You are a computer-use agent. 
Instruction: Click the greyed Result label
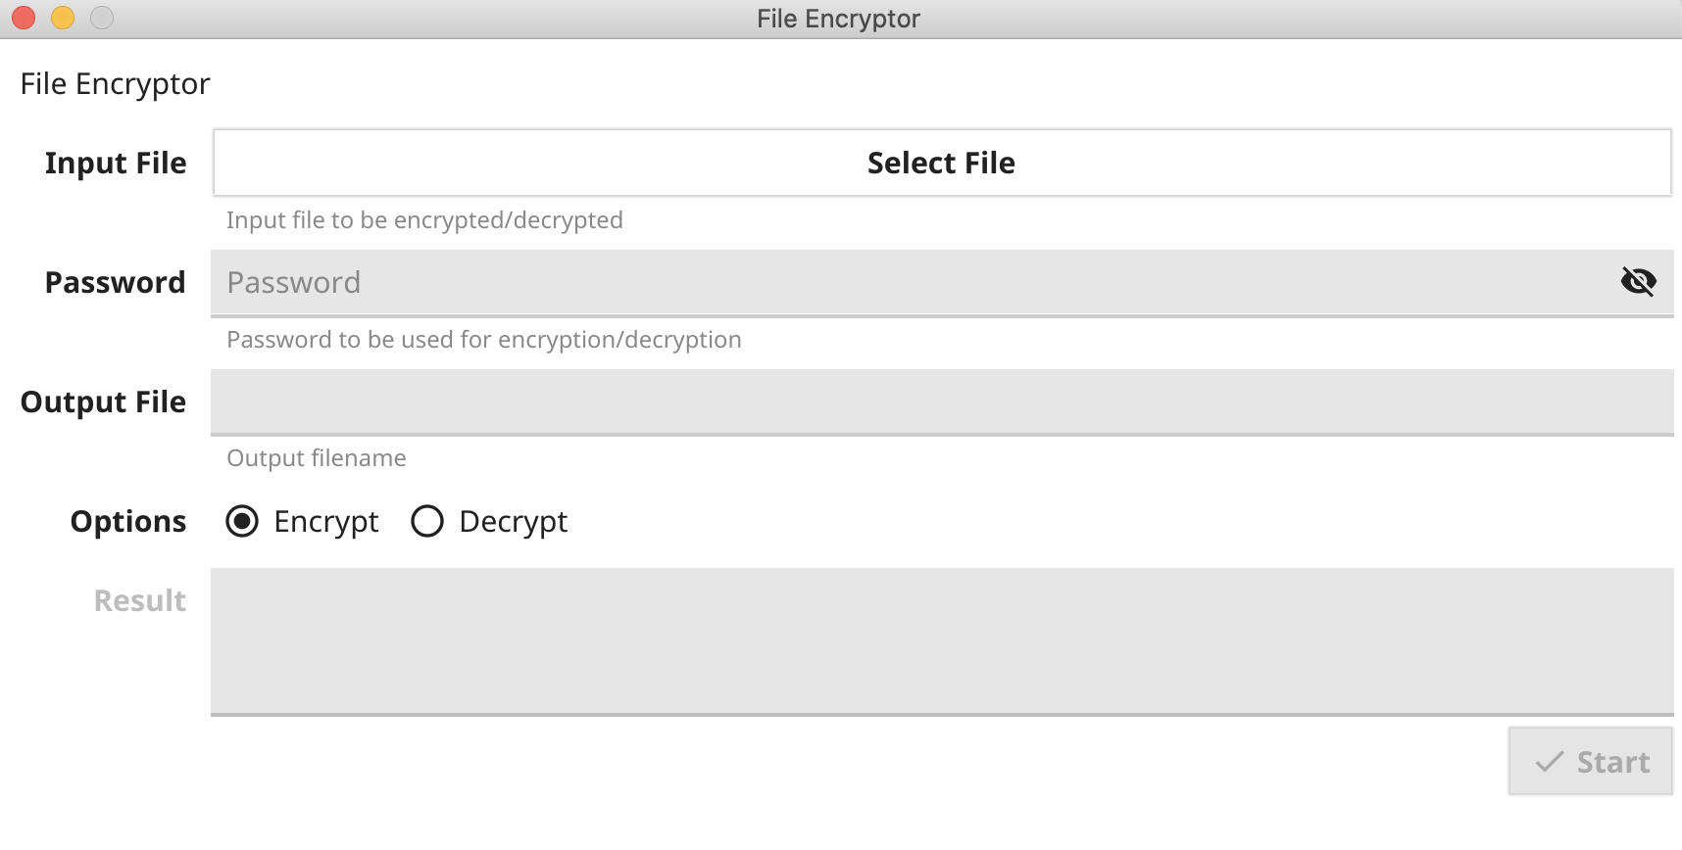(x=137, y=600)
